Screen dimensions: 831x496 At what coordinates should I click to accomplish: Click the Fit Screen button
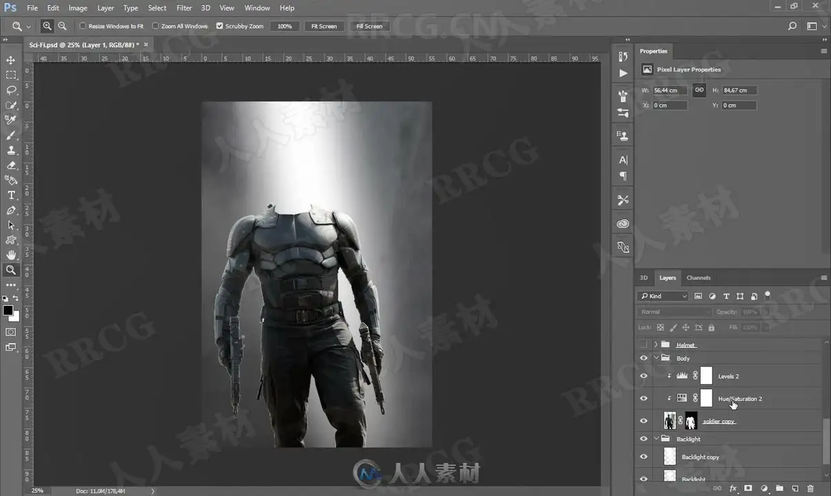pyautogui.click(x=324, y=26)
